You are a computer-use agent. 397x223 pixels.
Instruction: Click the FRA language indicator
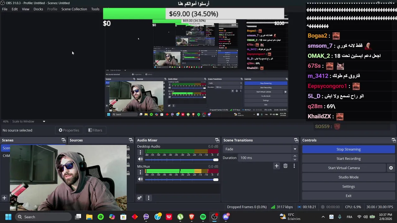coord(349,217)
